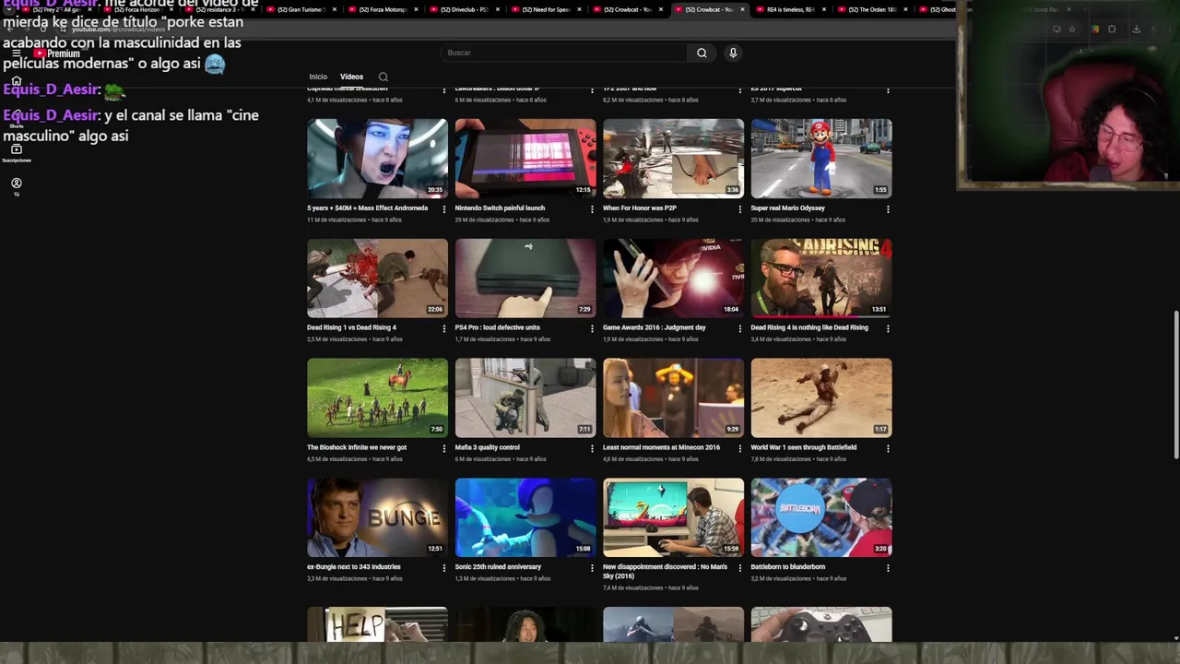Search within channel using tab magnifier icon
The width and height of the screenshot is (1180, 664).
383,77
